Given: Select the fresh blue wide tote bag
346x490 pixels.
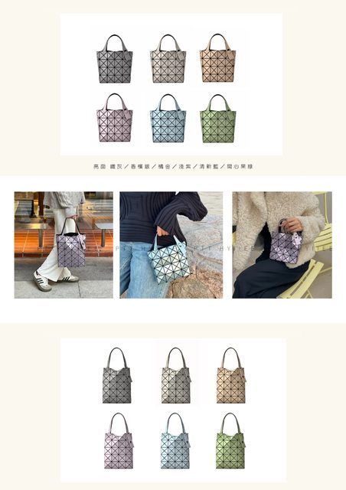Looking at the screenshot, I should [168, 119].
